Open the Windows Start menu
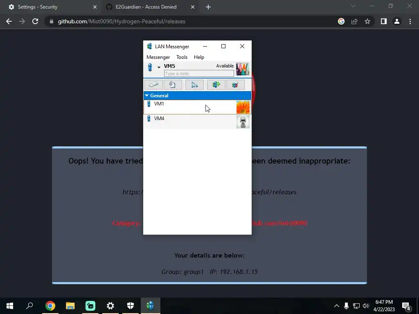The height and width of the screenshot is (314, 419). tap(10, 306)
